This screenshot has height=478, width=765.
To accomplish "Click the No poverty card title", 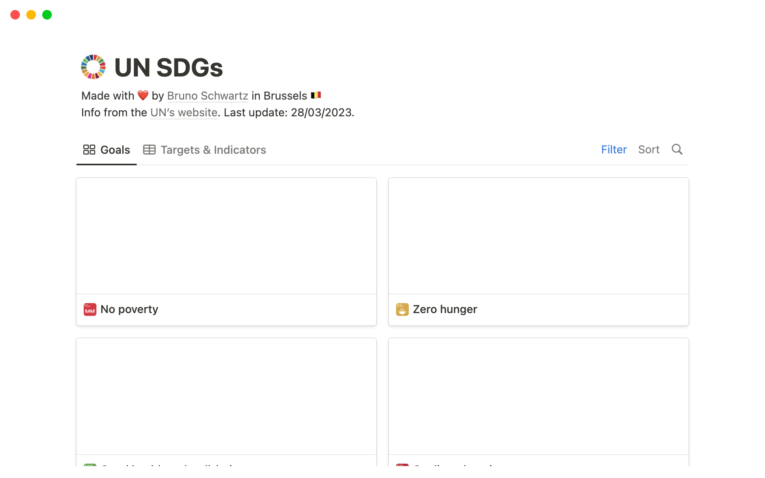I will coord(129,310).
